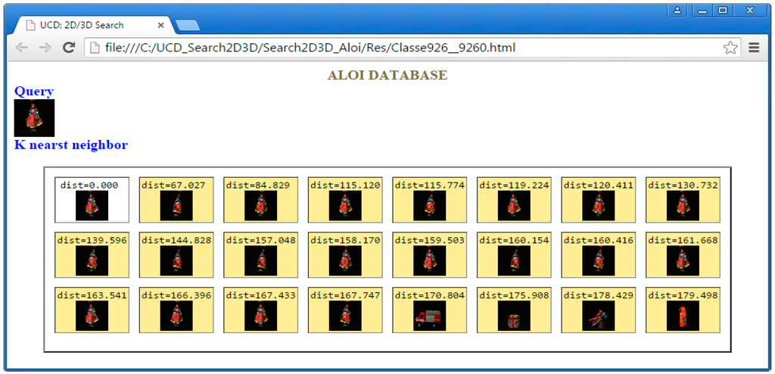Open the dist=130.732 result thumbnail
The image size is (775, 374).
pos(683,205)
